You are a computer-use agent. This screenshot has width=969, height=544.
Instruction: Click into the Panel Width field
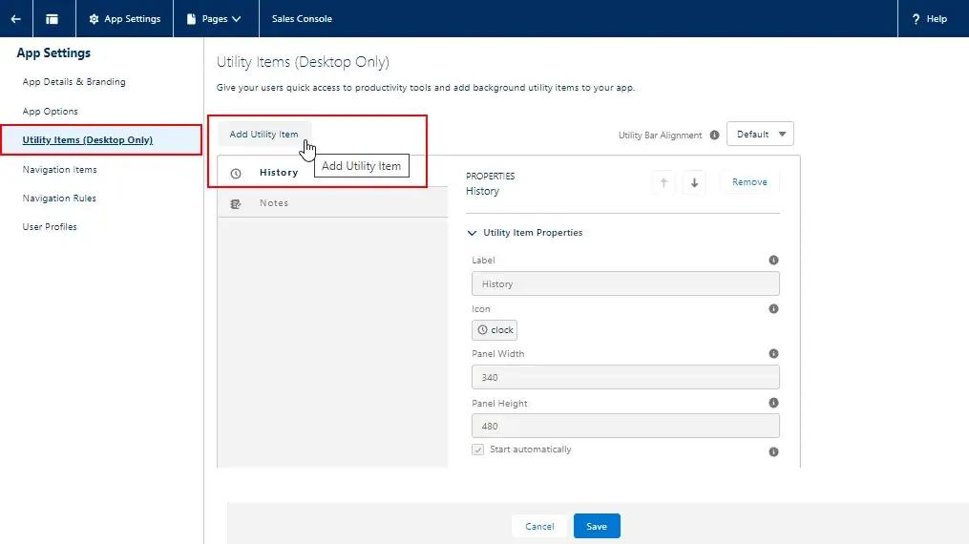625,377
